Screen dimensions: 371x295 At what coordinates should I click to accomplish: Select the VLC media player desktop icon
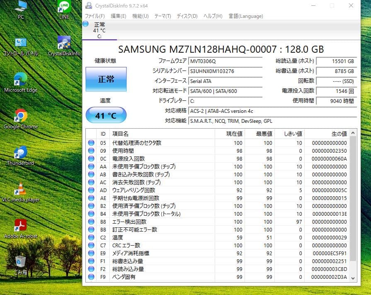21,192
